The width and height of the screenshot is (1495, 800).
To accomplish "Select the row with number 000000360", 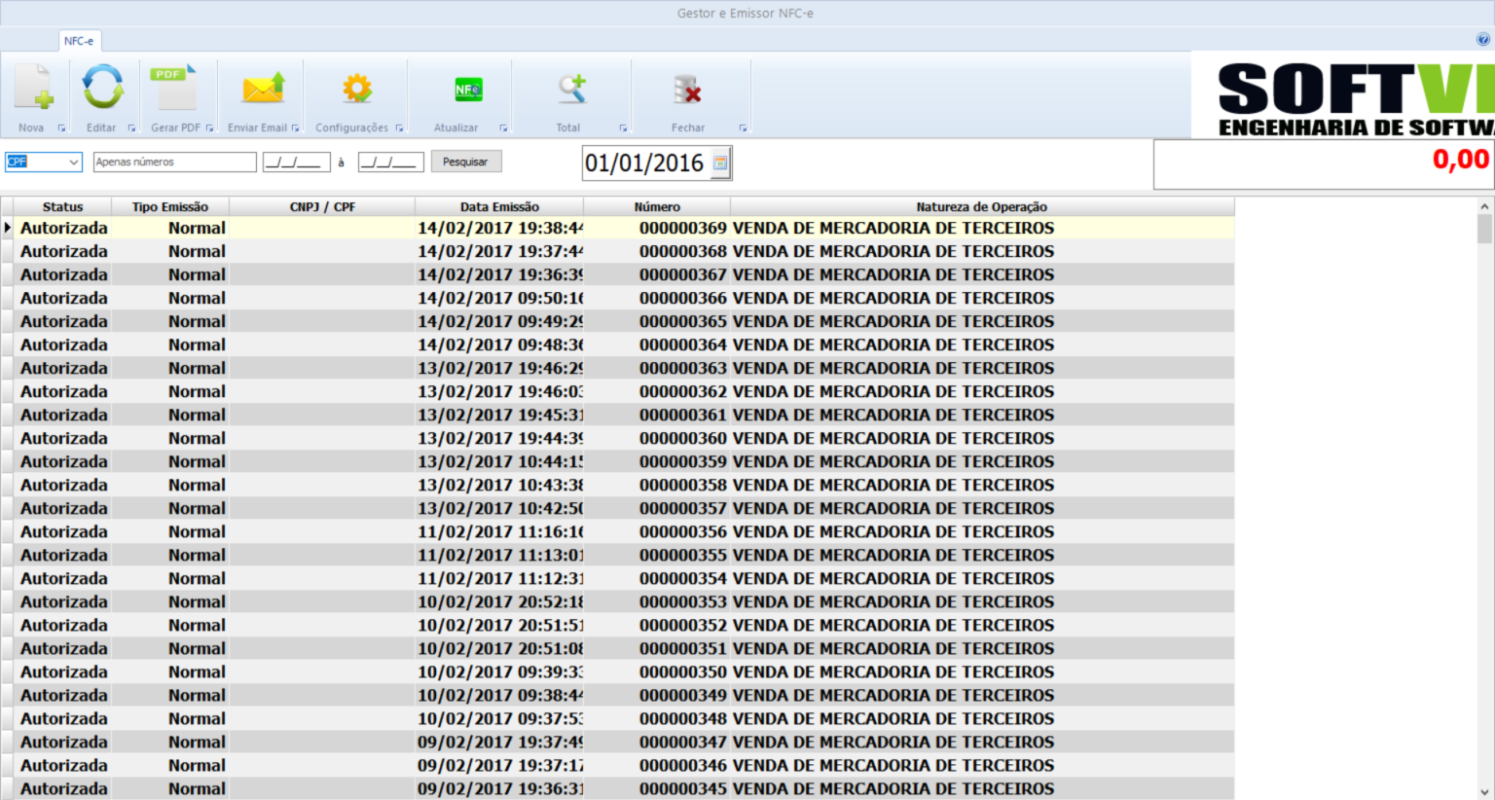I will [682, 438].
